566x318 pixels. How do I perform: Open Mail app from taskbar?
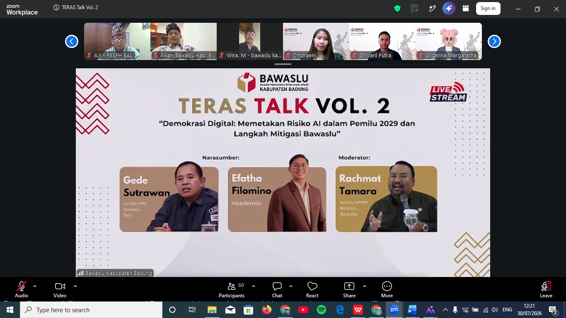tap(230, 310)
